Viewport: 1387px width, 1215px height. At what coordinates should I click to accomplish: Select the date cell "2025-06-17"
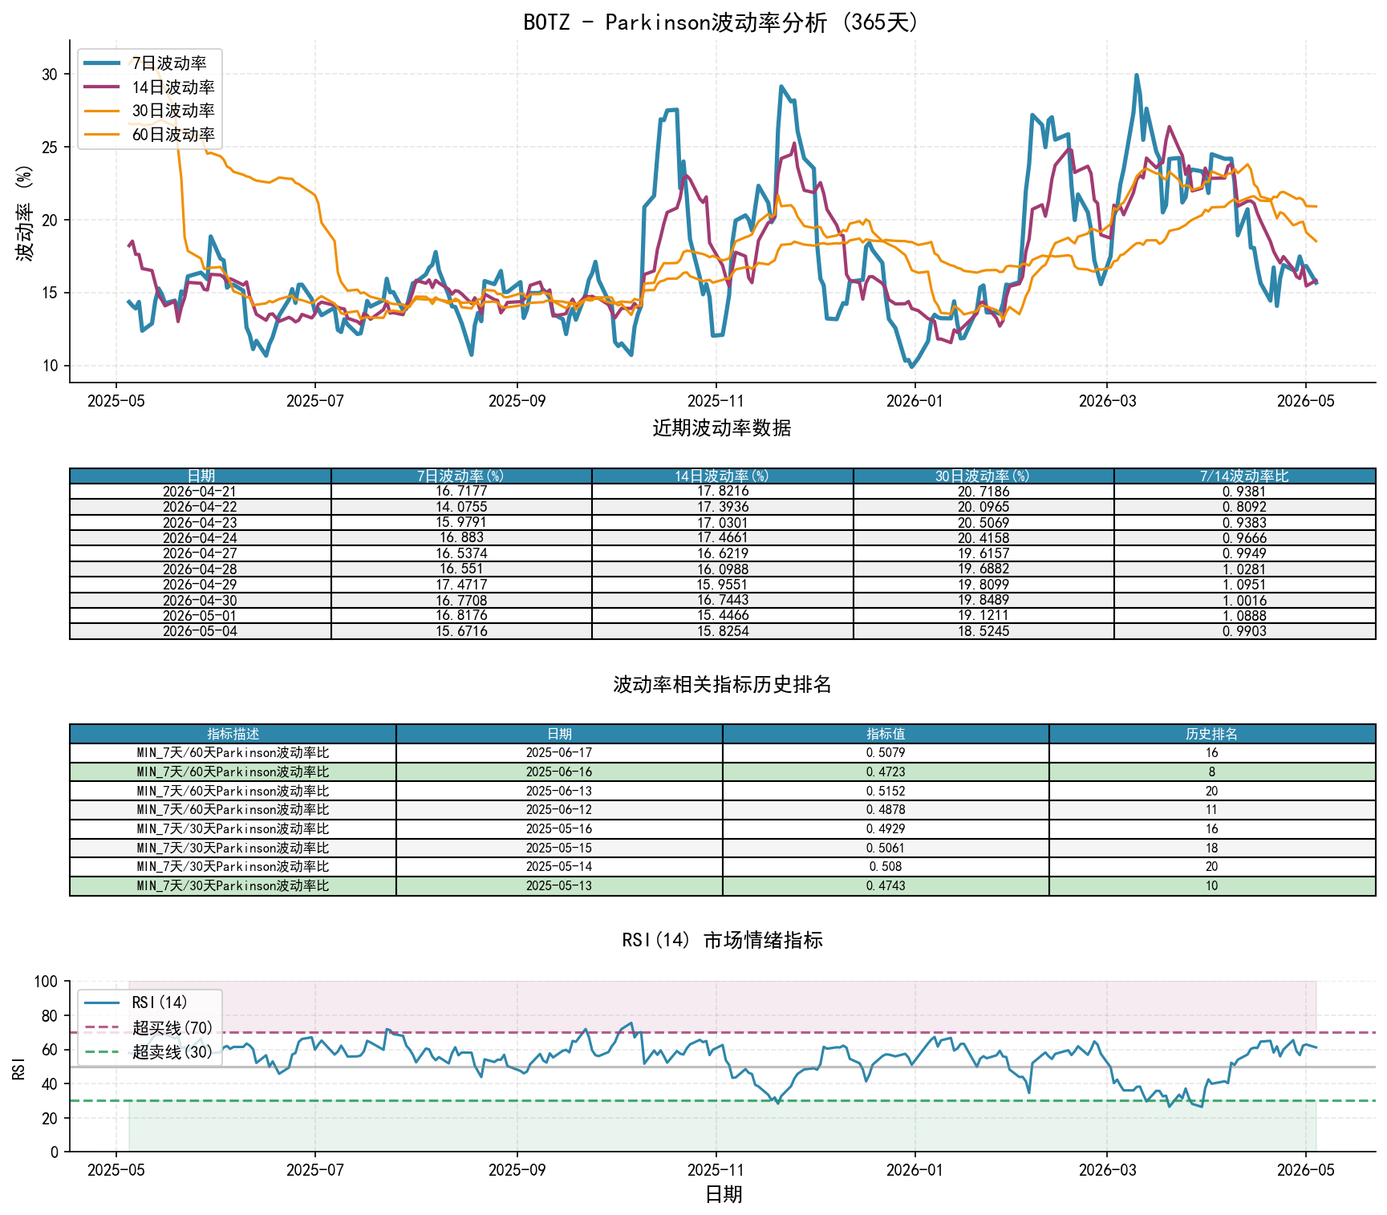pyautogui.click(x=559, y=753)
